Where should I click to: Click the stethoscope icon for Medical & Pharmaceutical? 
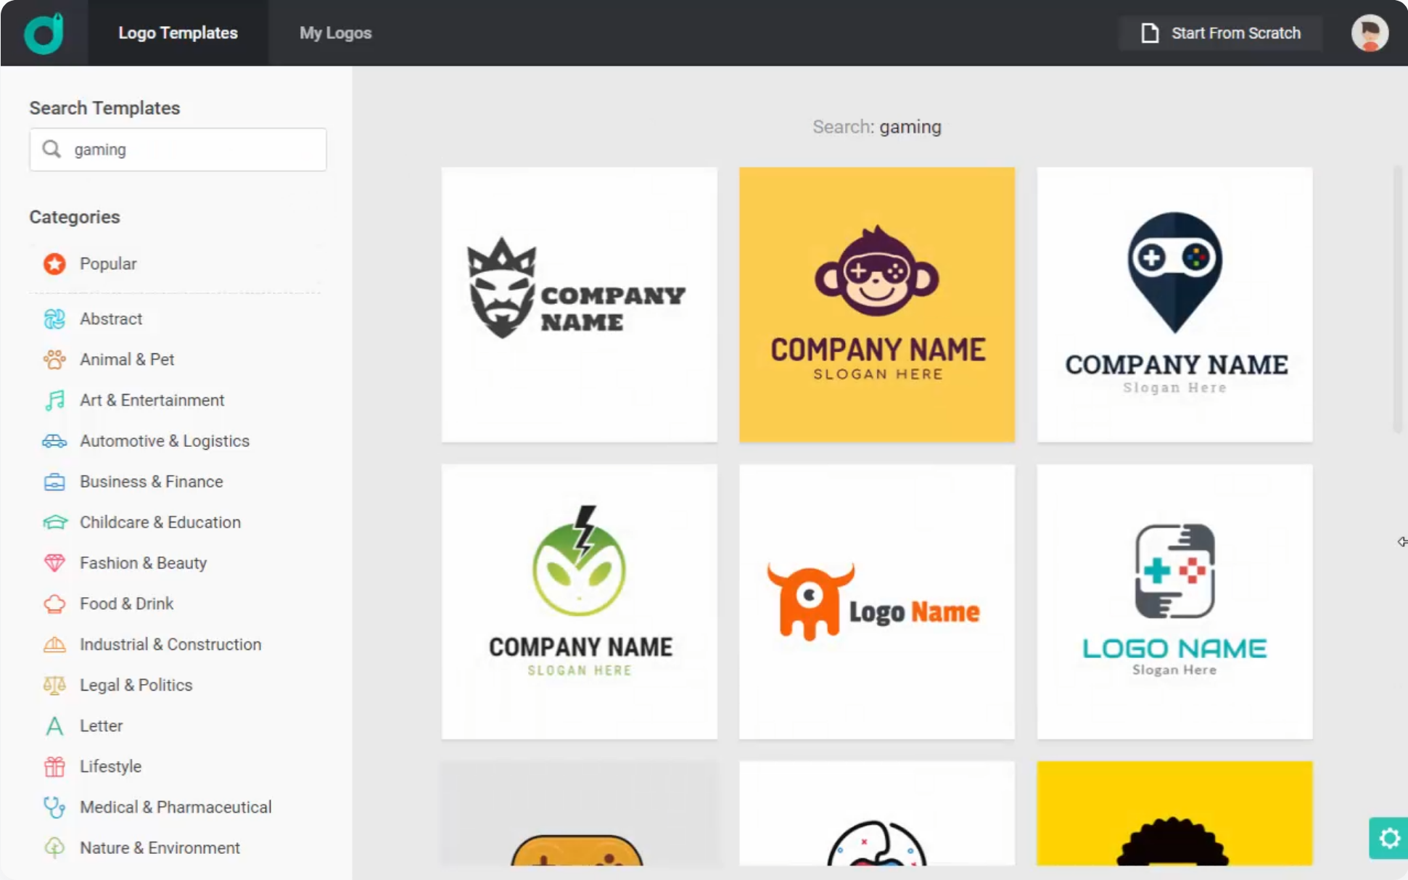(x=54, y=807)
